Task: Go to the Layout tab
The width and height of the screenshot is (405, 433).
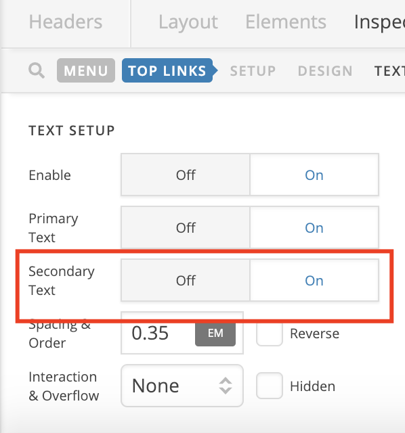Action: 188,22
